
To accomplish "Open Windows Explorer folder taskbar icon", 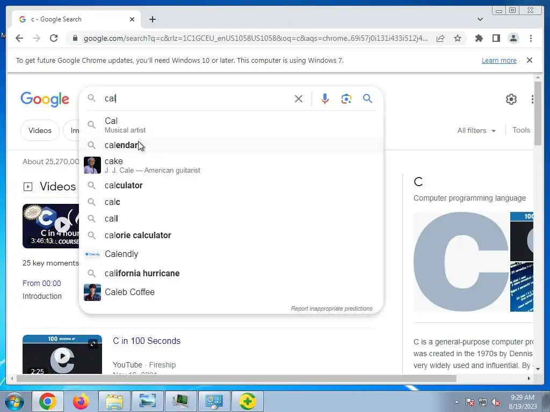I will 114,401.
